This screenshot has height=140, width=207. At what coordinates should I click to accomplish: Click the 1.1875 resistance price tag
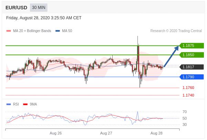[x=192, y=46]
